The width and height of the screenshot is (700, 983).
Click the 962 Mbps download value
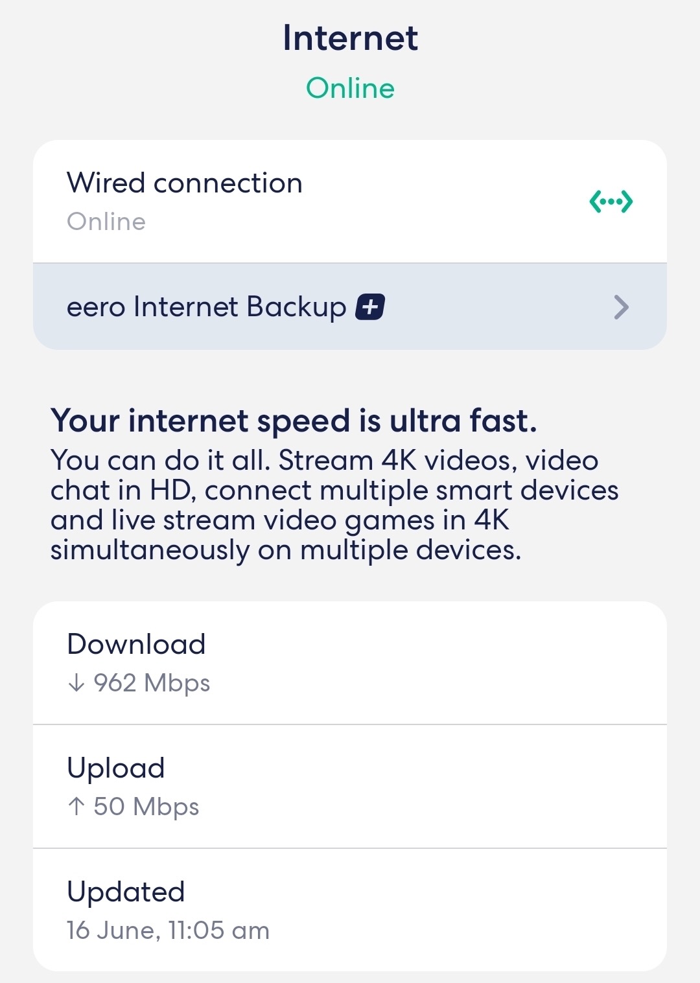click(152, 683)
